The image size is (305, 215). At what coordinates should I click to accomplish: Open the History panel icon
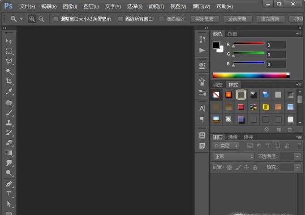click(202, 39)
